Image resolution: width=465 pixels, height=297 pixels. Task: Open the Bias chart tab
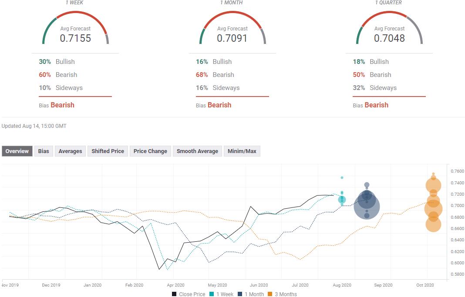click(x=44, y=151)
